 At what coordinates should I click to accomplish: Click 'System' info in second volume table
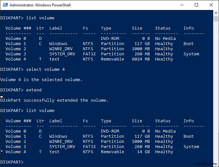[191, 147]
